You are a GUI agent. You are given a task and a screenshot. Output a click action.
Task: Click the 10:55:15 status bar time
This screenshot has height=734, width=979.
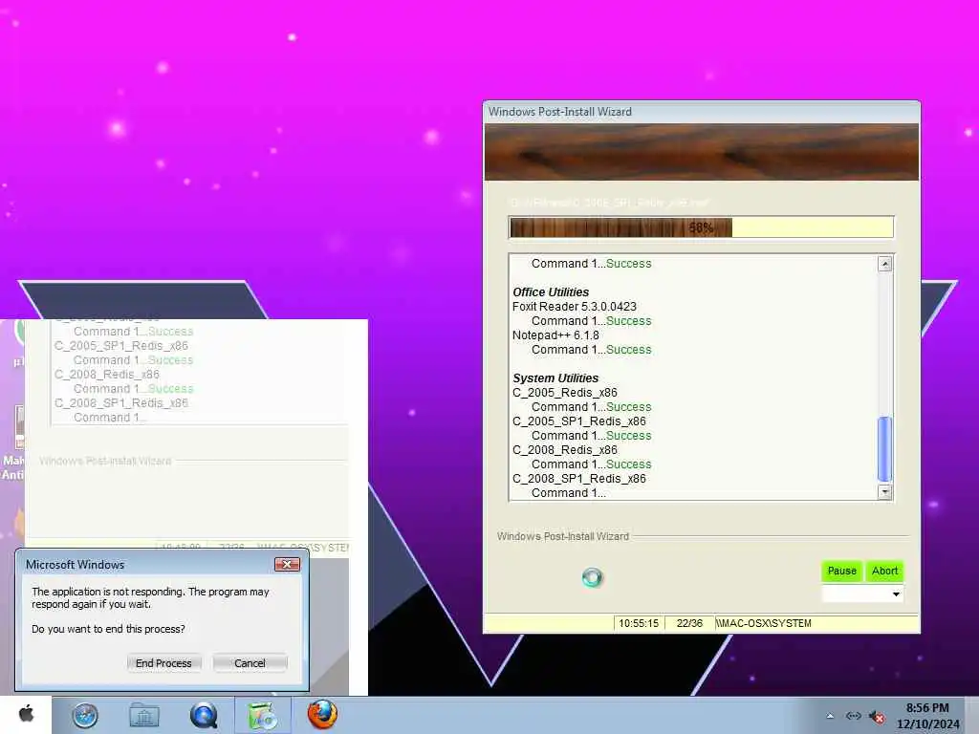(x=638, y=623)
